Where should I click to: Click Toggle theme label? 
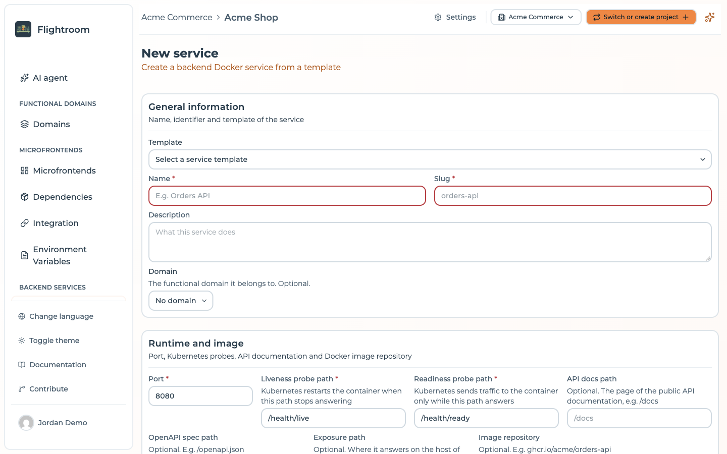[54, 340]
